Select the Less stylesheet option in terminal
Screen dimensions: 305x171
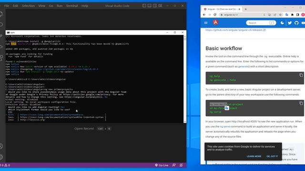coord(11,120)
